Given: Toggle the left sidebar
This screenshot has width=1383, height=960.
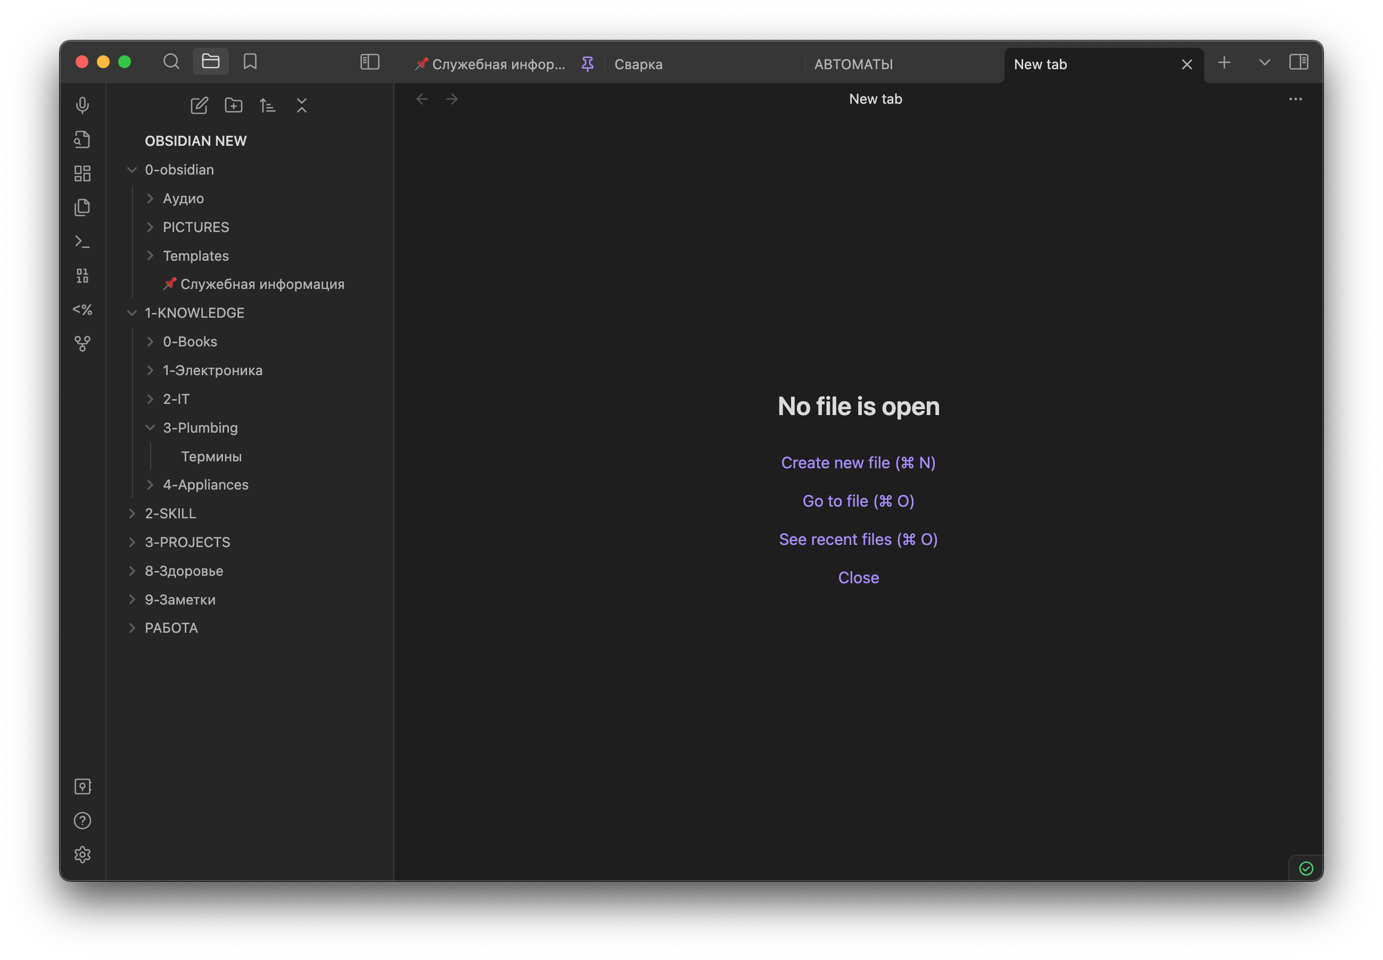Looking at the screenshot, I should 369,61.
